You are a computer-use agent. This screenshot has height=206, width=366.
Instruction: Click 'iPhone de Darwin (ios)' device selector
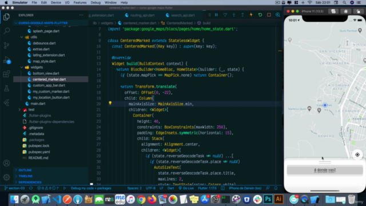(x=245, y=188)
